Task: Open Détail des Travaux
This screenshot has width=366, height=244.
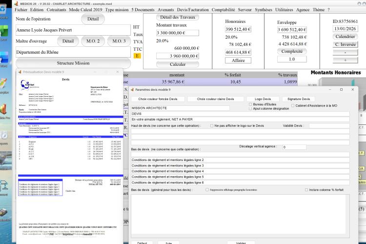Action: pyautogui.click(x=178, y=17)
